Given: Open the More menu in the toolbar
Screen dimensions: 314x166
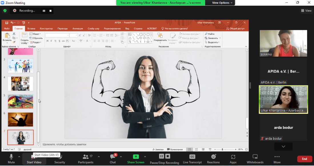Looking at the screenshot, I should (277, 159).
